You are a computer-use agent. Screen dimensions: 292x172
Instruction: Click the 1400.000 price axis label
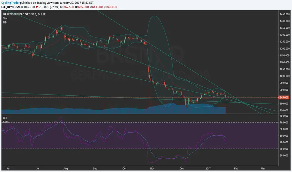285,21
